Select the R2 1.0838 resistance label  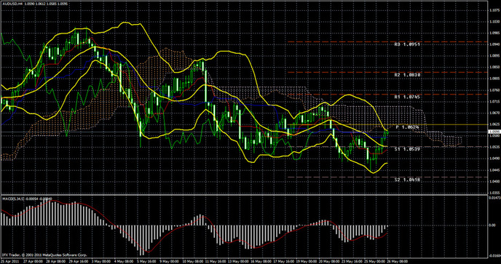click(407, 75)
